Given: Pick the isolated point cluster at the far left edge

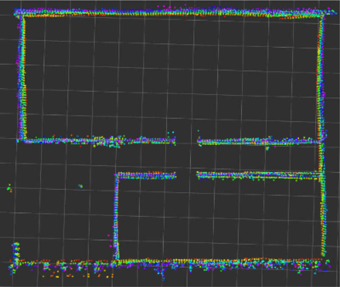Looking at the screenshot, I should (8, 188).
